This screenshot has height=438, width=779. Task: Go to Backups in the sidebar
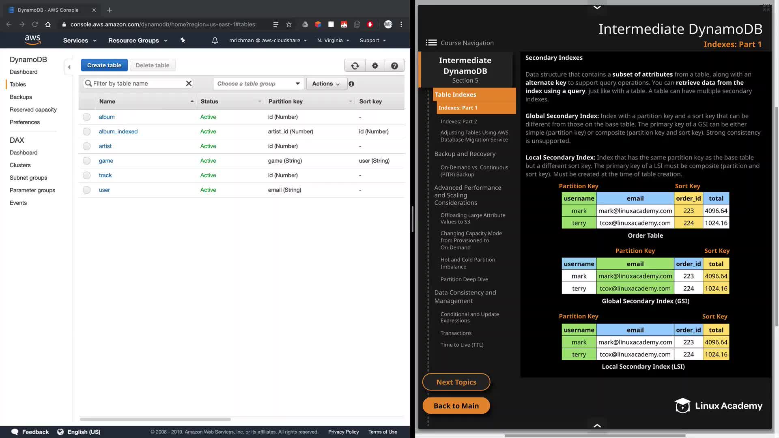[21, 97]
